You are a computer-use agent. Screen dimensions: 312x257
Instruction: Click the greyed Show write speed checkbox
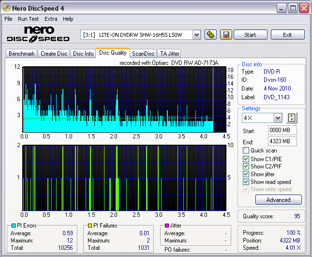(246, 189)
